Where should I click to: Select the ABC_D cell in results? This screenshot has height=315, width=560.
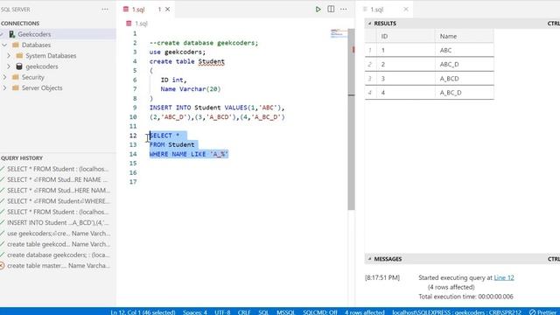click(465, 64)
